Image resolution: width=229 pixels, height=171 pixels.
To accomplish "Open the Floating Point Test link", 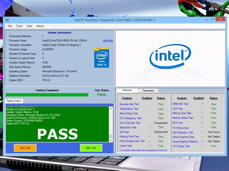I will click(129, 137).
